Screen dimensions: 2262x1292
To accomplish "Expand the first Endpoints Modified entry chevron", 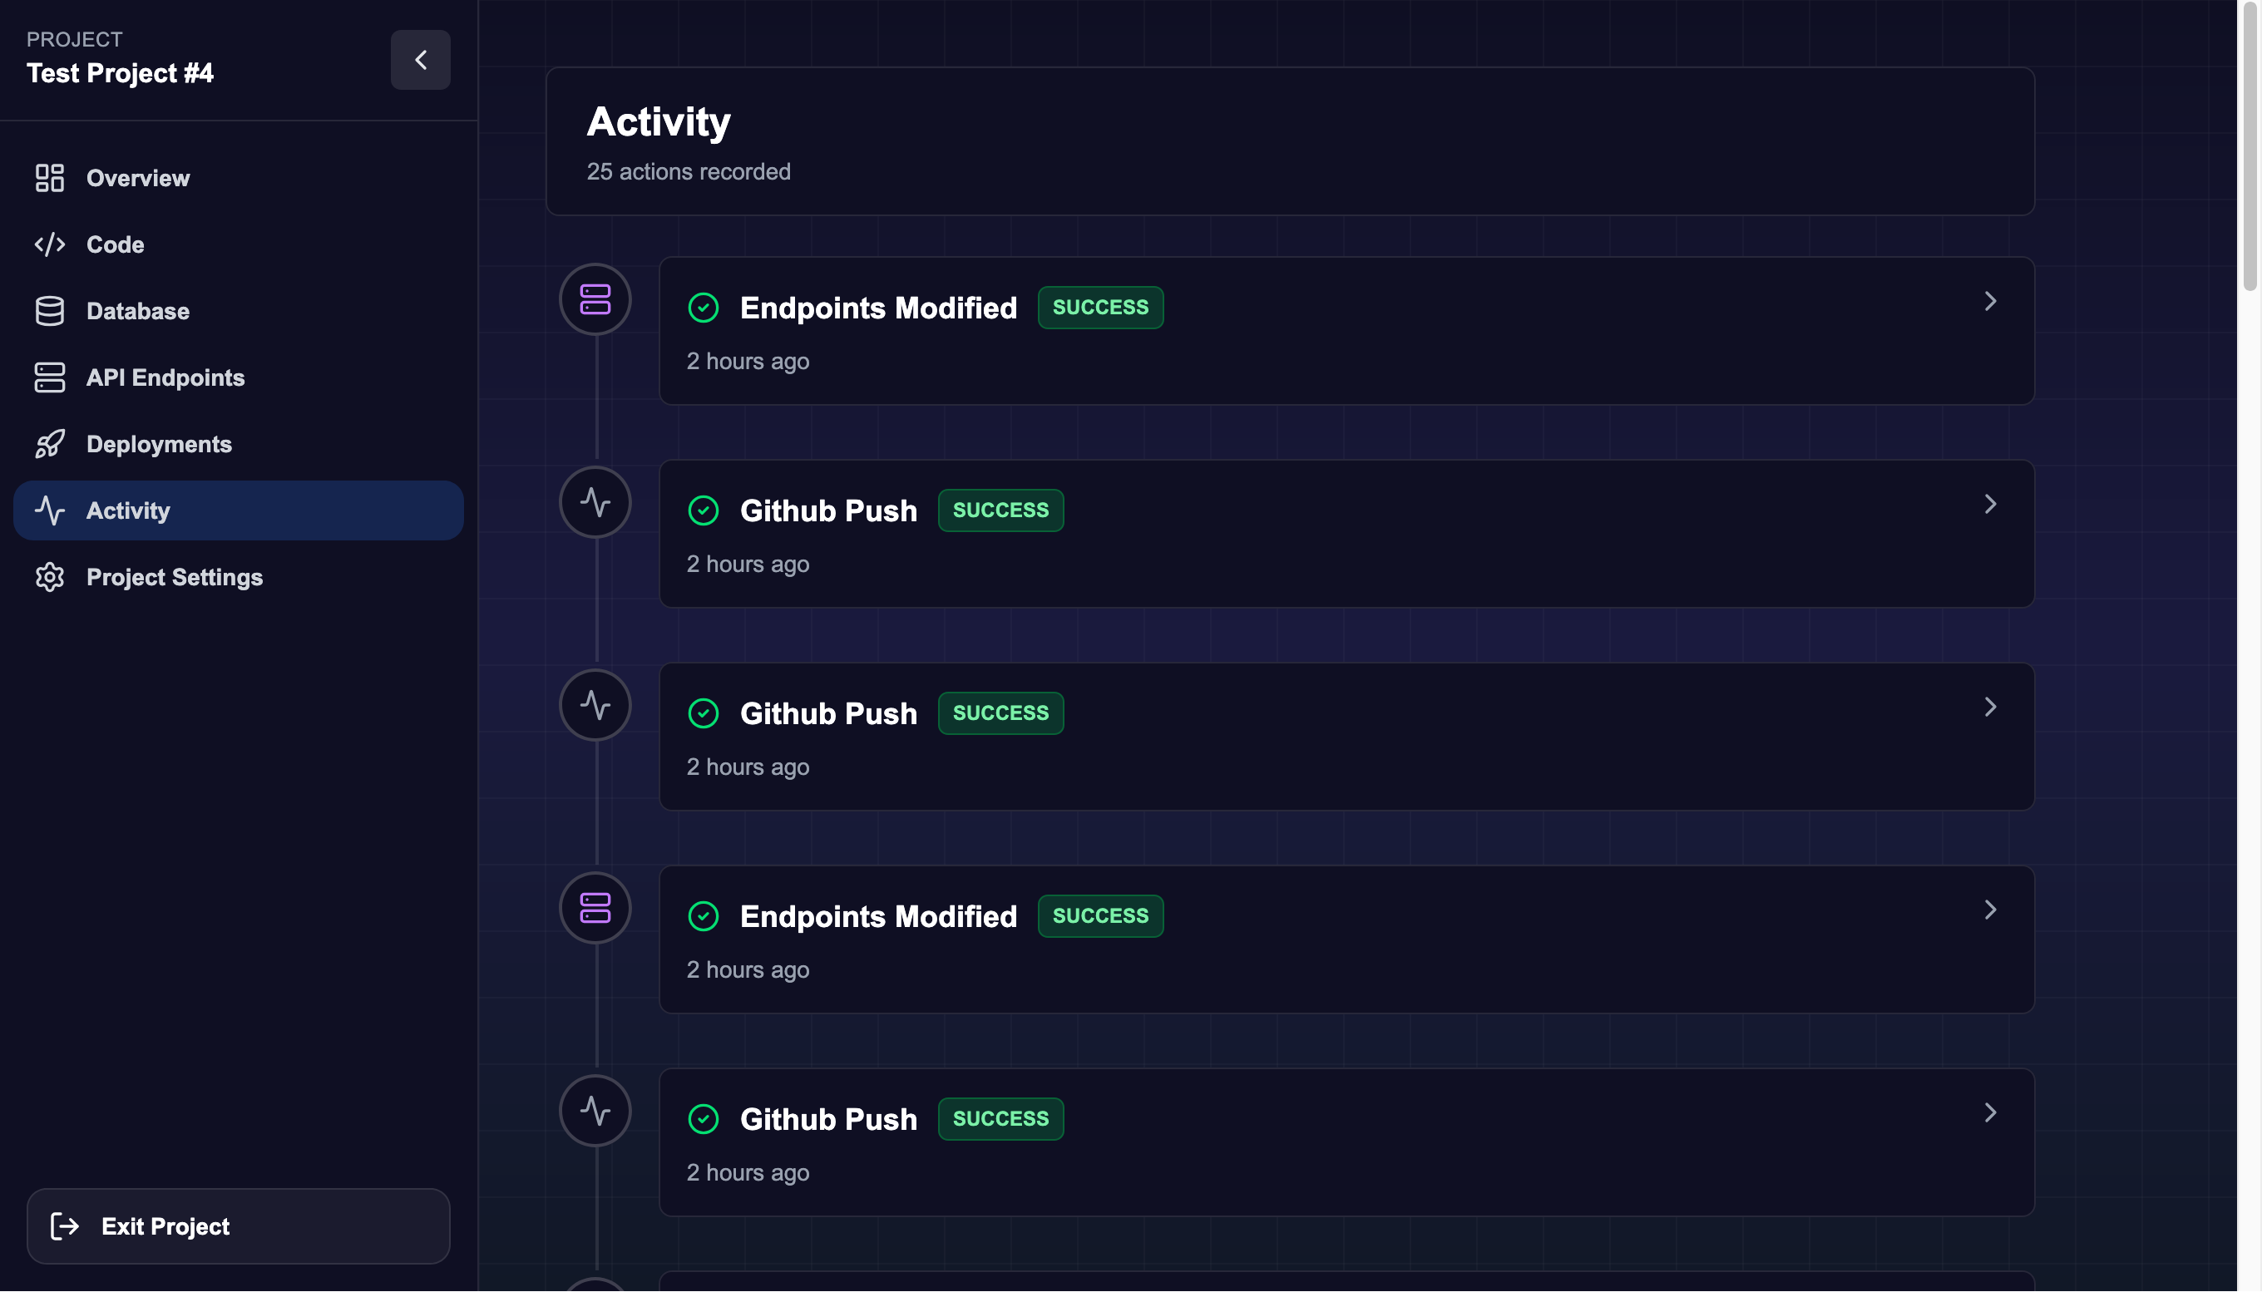I will tap(1990, 302).
